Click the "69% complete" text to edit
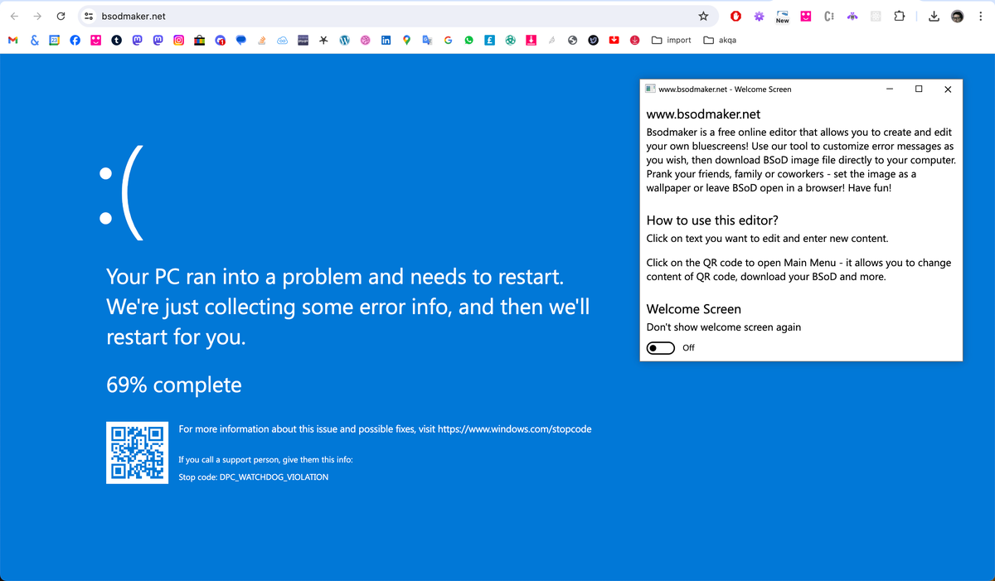 coord(174,385)
